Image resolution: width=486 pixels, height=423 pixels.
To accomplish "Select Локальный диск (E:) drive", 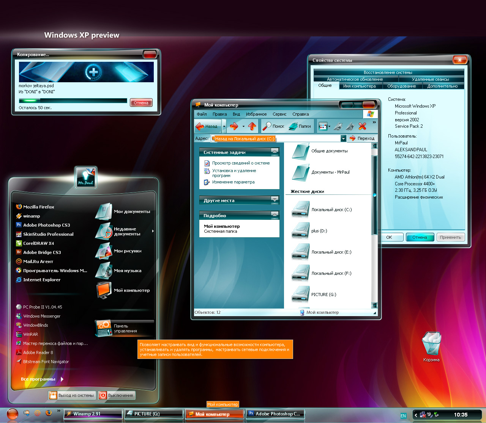I will [x=301, y=252].
